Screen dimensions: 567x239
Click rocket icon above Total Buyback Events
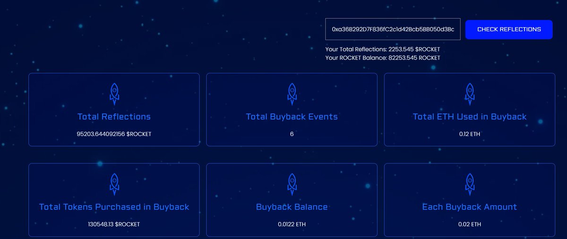pos(292,94)
